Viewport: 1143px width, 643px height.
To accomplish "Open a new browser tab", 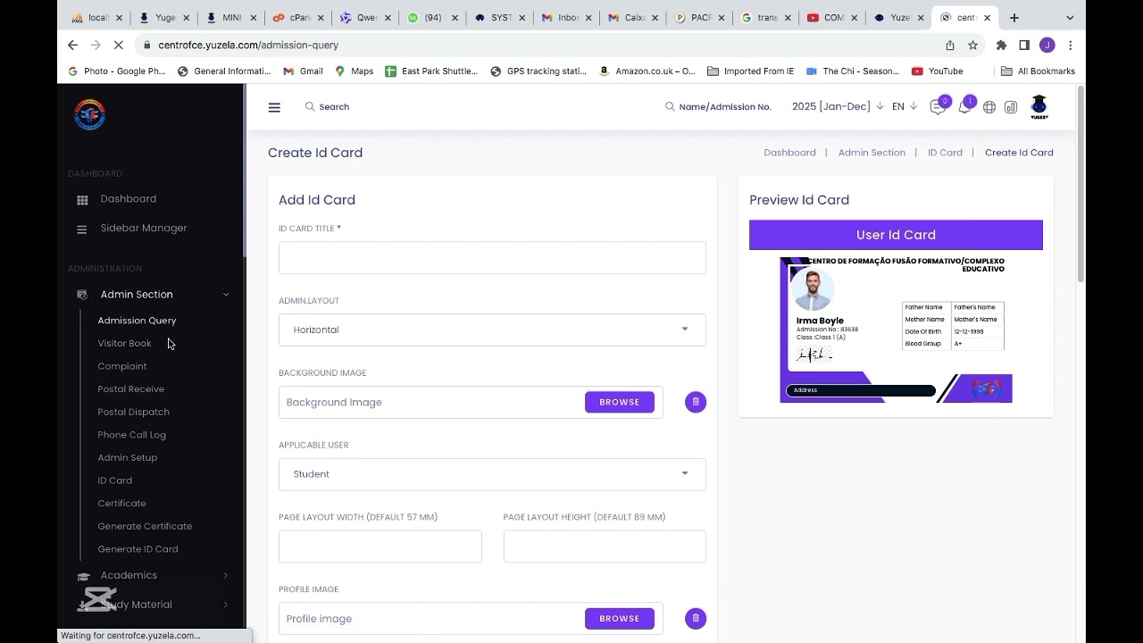I will coord(1014,18).
